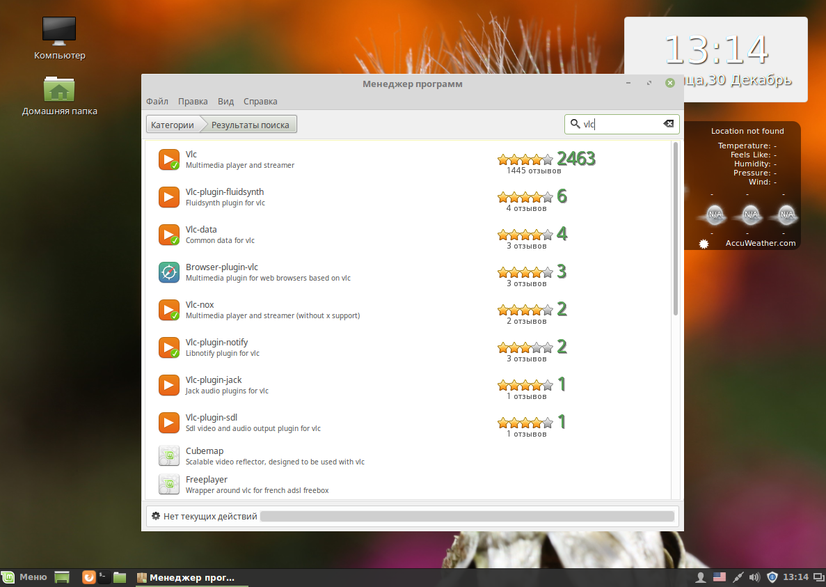
Task: Click the volume icon in the system tray
Action: 754,577
